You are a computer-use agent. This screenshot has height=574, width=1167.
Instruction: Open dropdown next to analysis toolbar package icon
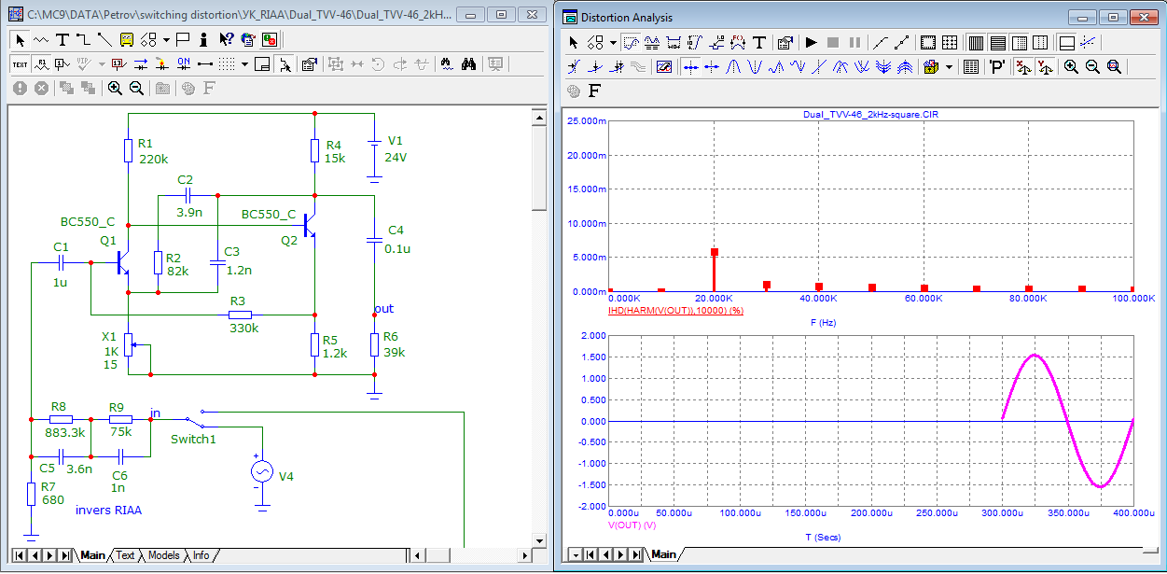(949, 67)
